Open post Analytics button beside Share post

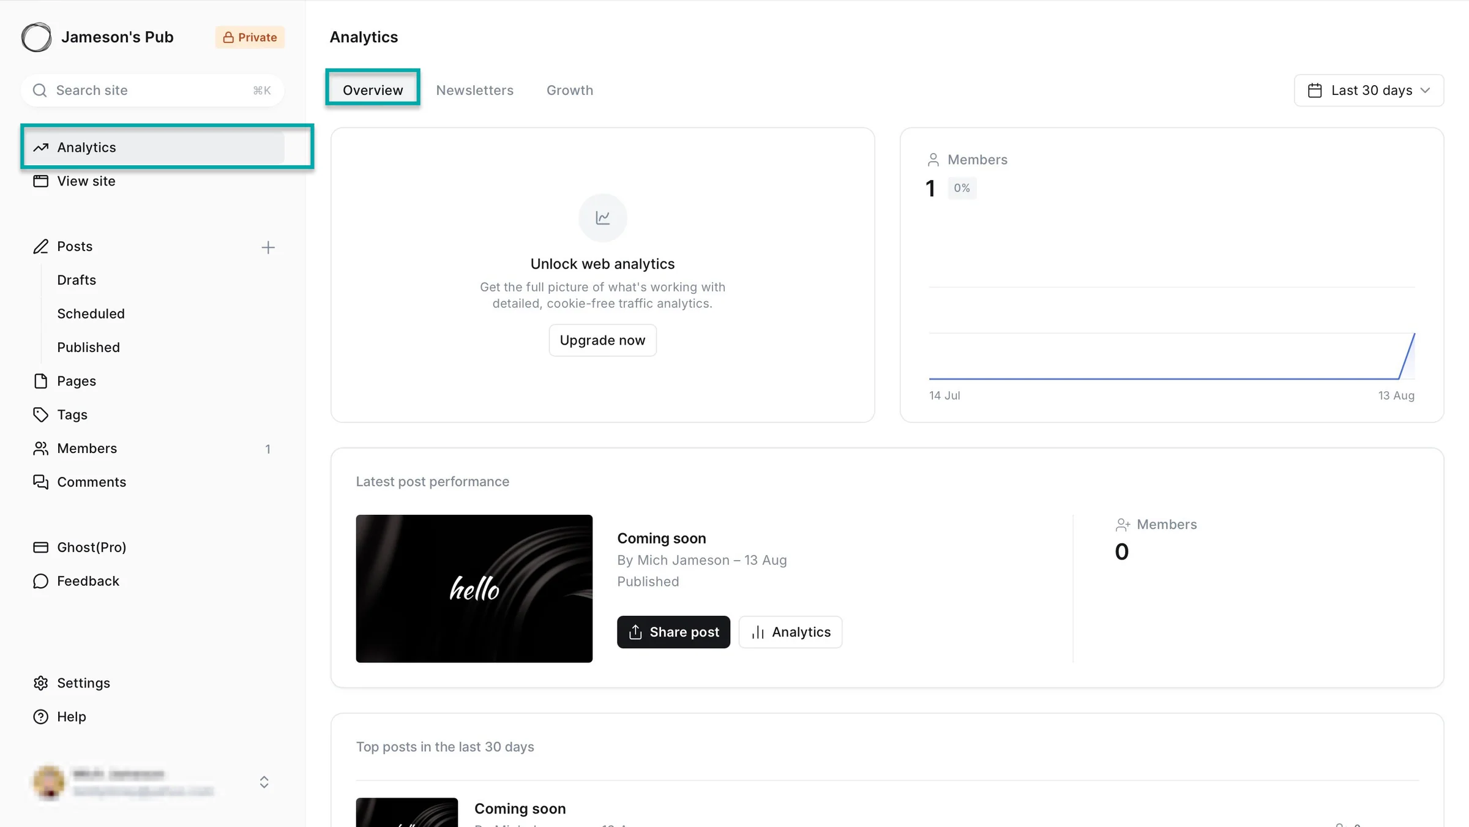[x=790, y=632]
